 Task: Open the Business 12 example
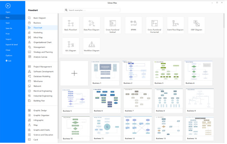(x=138, y=129)
